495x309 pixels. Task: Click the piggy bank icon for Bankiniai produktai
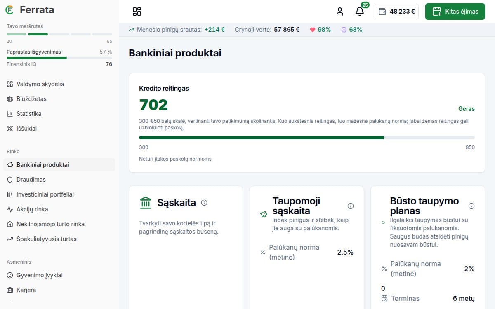[x=10, y=165]
